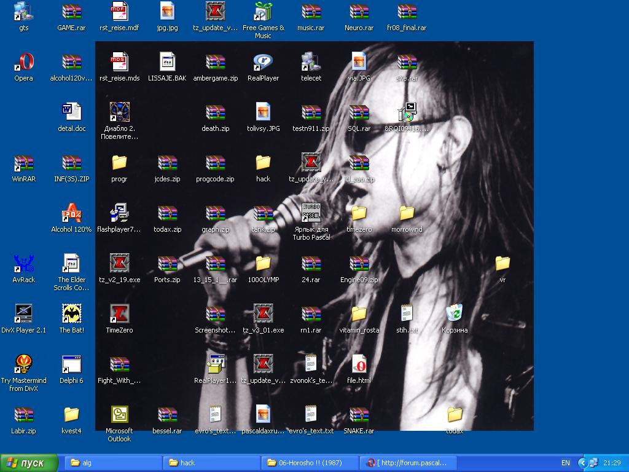Launch The Bat! email client icon
629x472 pixels.
[x=72, y=314]
